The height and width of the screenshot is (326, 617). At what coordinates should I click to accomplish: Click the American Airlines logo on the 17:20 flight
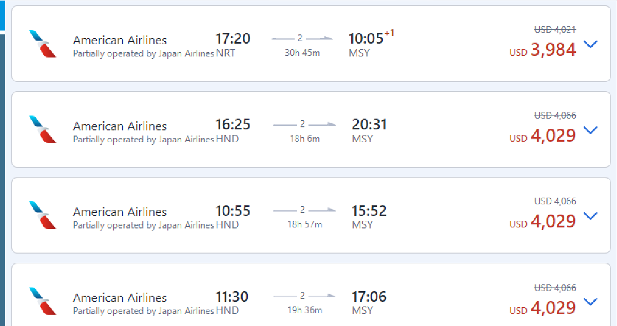coord(43,44)
